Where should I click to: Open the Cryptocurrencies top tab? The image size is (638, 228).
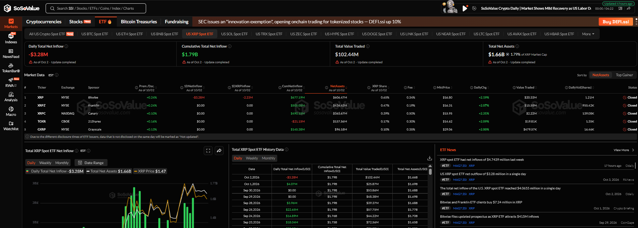(x=44, y=22)
